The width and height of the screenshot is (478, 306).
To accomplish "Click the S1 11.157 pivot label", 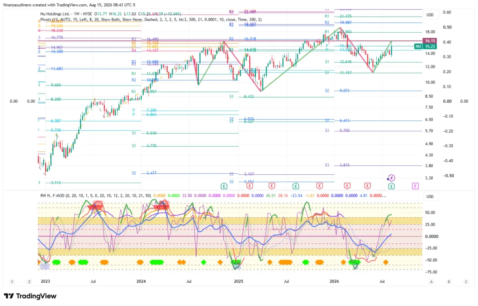I will click(338, 72).
